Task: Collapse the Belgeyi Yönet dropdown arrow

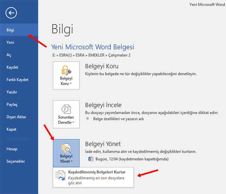Action: [72, 161]
